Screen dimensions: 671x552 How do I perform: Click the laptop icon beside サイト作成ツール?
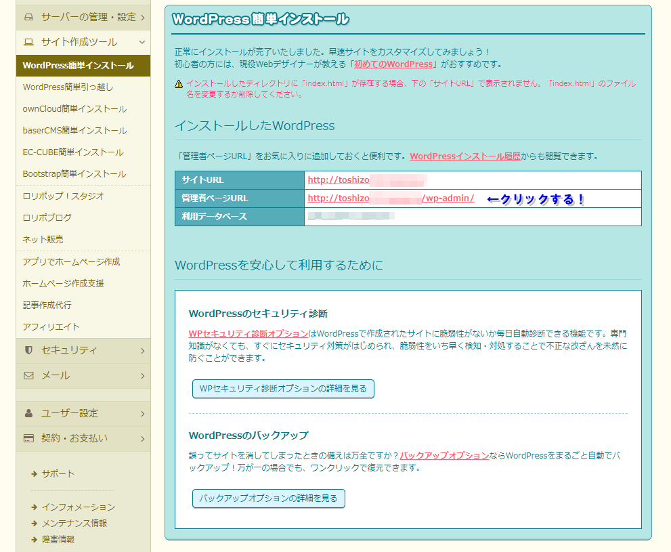tap(28, 42)
